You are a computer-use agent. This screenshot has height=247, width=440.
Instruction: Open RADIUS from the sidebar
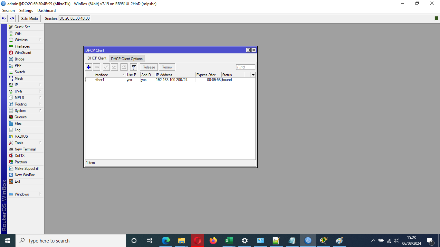(x=26, y=136)
